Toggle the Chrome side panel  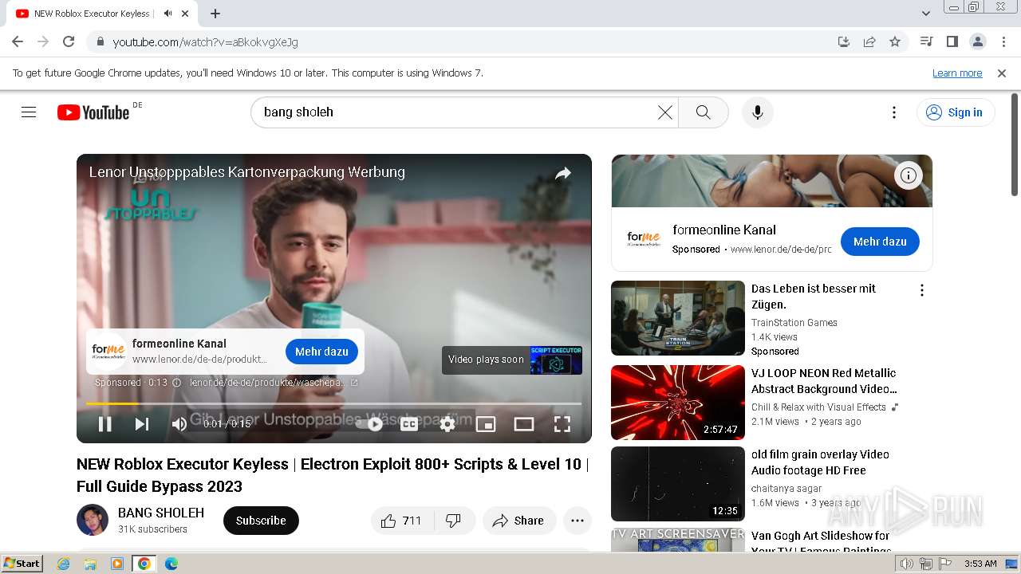(952, 41)
